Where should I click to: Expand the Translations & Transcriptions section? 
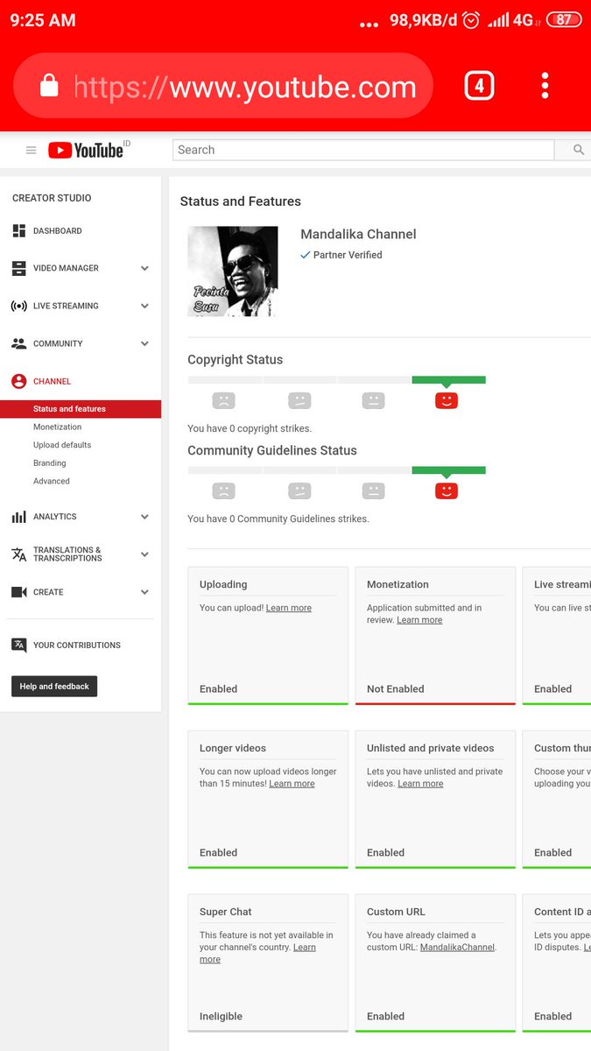point(144,554)
